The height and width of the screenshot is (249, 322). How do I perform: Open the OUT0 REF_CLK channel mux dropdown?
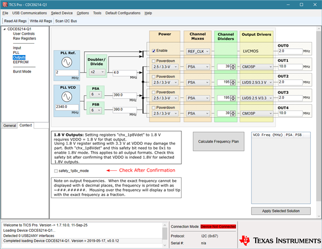[x=198, y=51]
